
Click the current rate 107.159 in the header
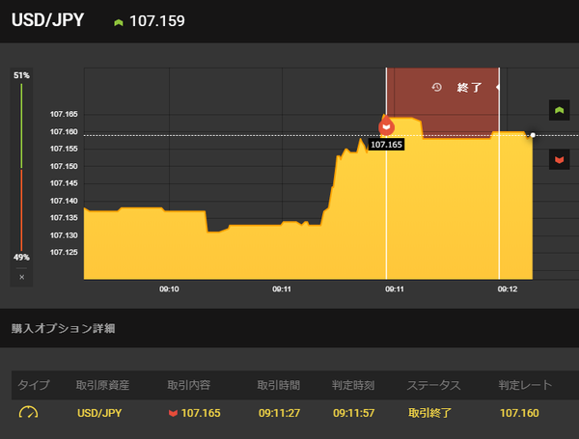(x=157, y=21)
